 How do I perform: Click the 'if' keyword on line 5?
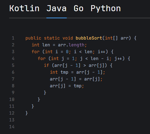pos(46,65)
